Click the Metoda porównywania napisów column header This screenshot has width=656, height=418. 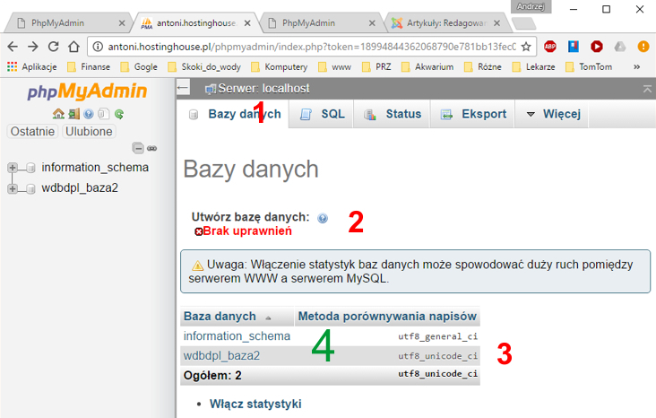tap(387, 317)
